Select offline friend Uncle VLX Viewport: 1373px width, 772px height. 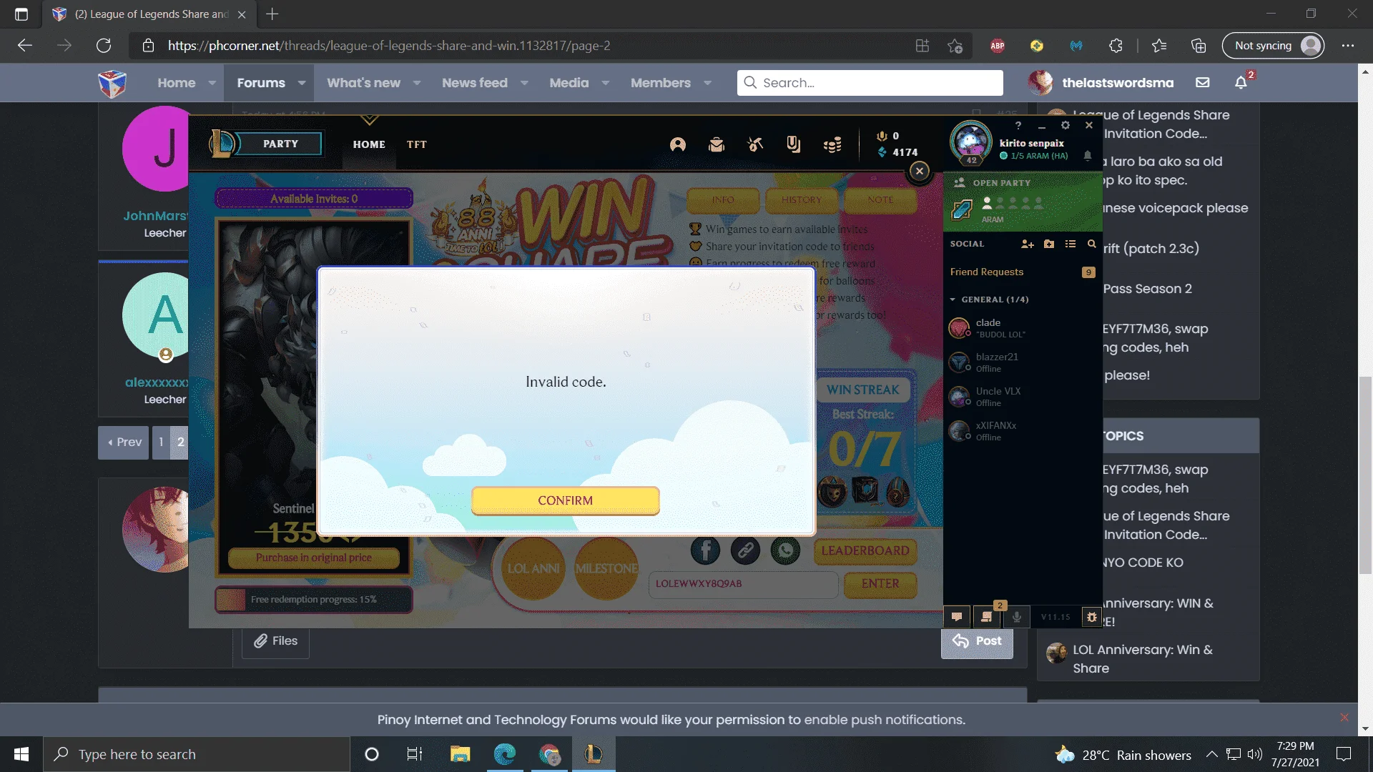1023,397
